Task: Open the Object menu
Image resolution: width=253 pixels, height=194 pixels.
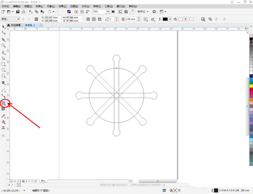Action: (x=51, y=6)
